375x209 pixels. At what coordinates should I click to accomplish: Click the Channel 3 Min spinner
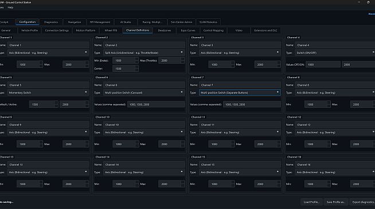[221, 65]
